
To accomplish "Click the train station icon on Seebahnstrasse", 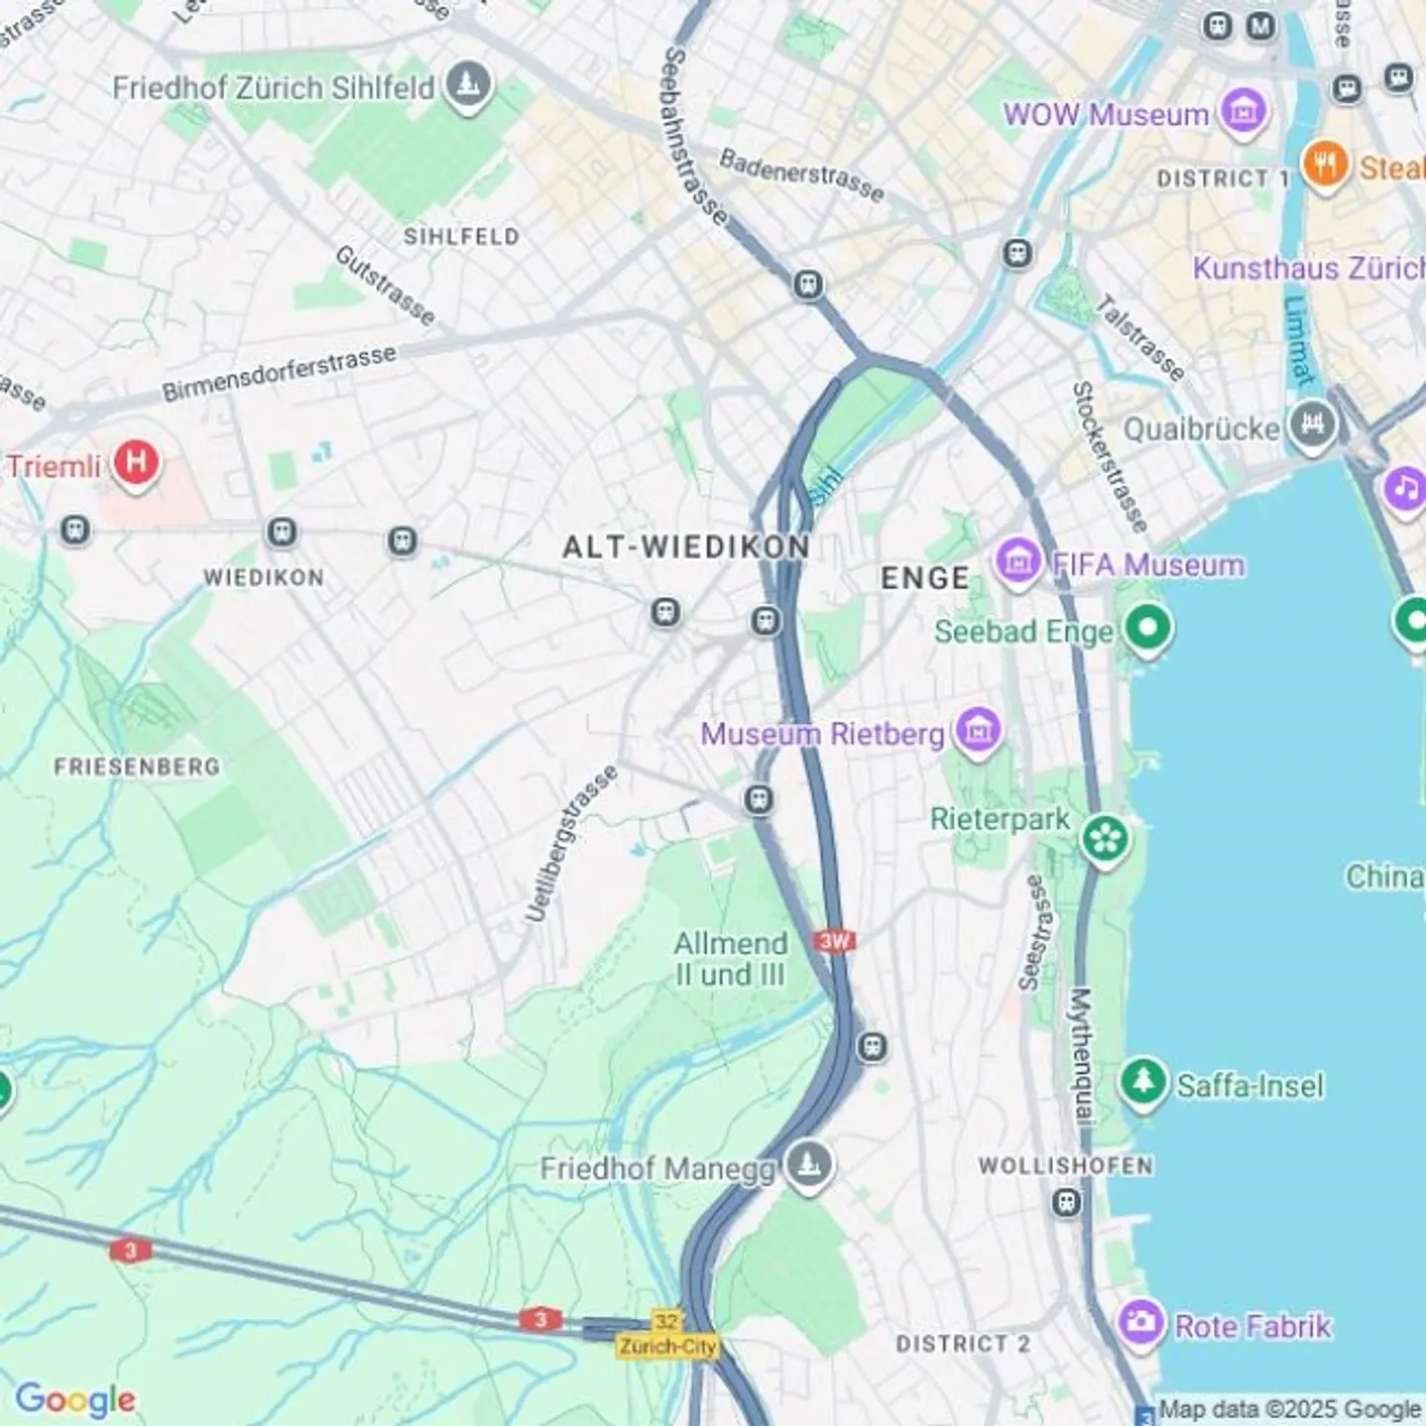I will pyautogui.click(x=809, y=285).
